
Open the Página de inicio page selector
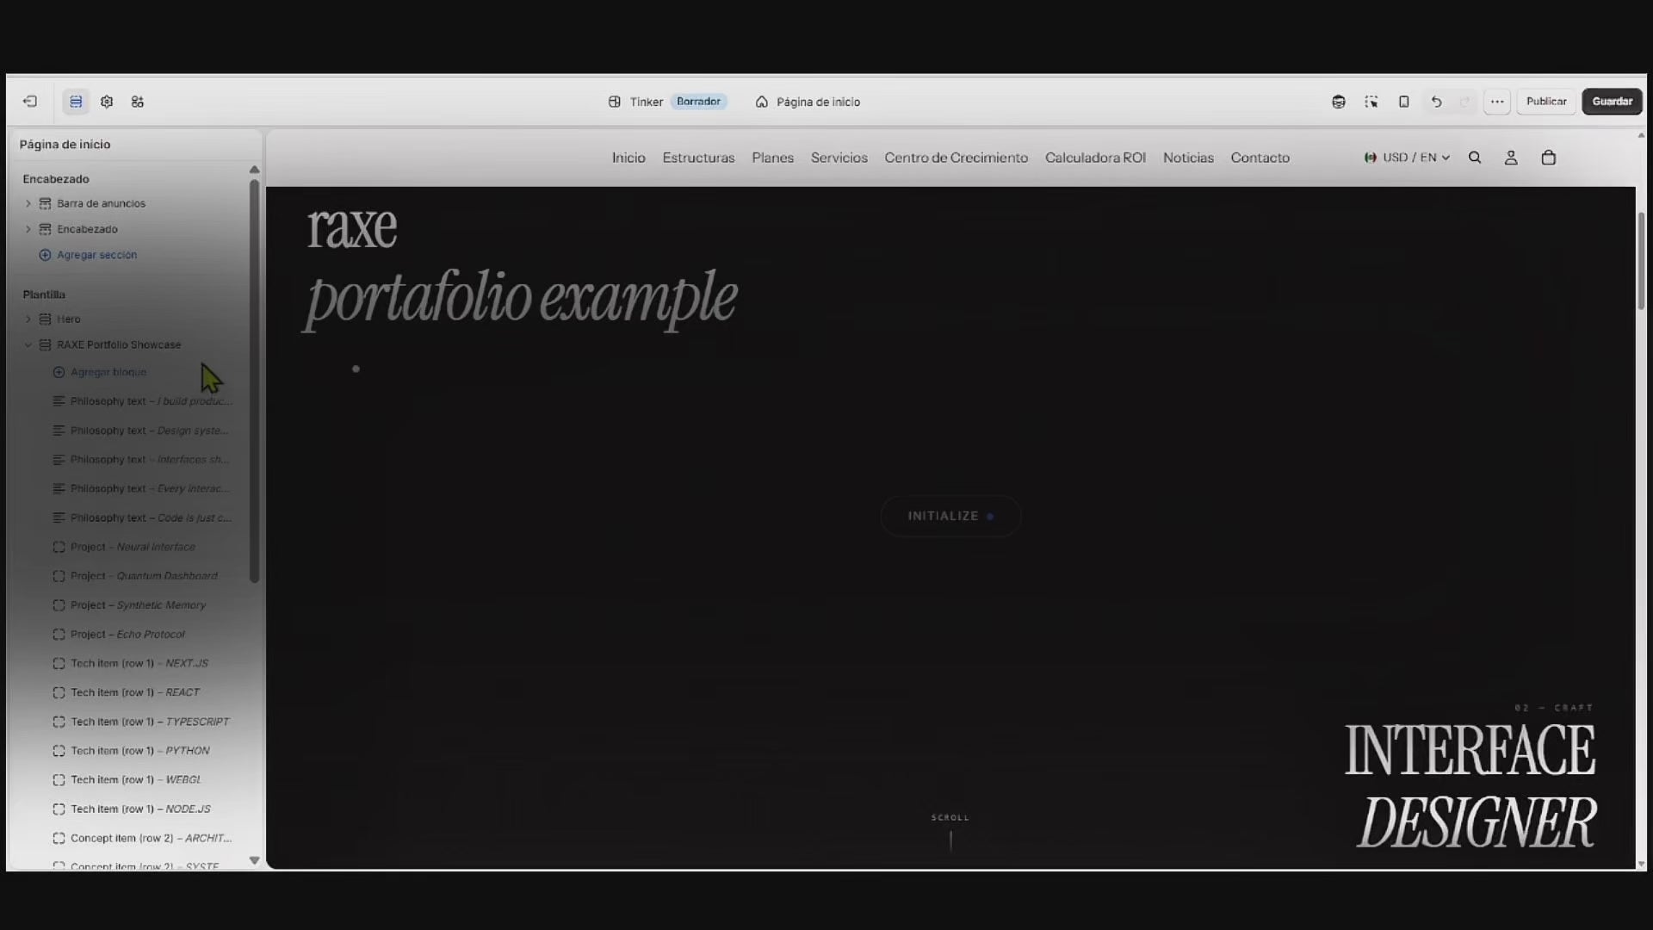click(x=808, y=102)
